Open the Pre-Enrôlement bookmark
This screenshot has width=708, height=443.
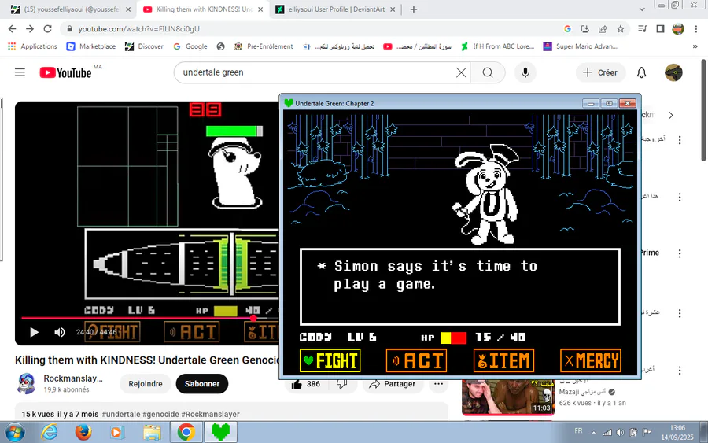click(x=264, y=46)
